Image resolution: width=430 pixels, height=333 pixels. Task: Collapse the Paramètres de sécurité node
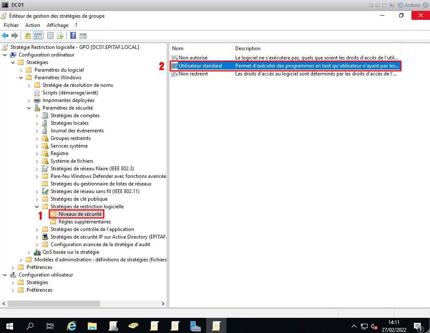coord(29,108)
